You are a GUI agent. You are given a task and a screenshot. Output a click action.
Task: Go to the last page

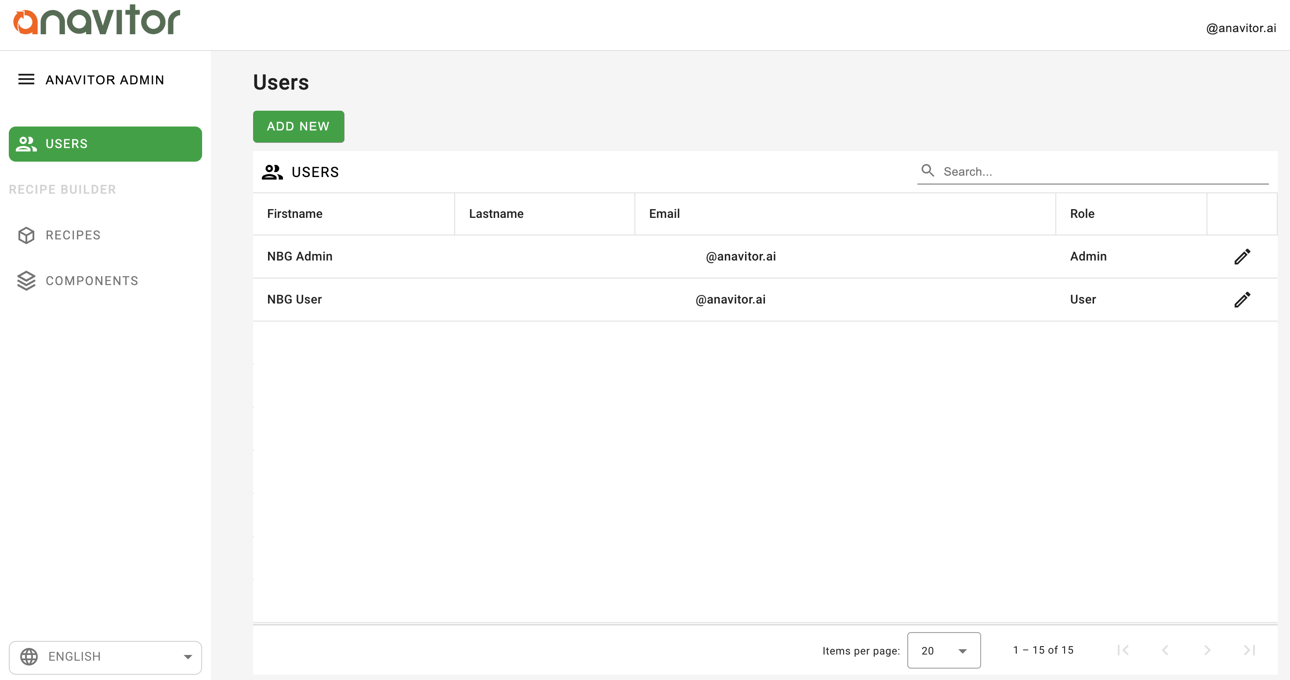pos(1250,650)
